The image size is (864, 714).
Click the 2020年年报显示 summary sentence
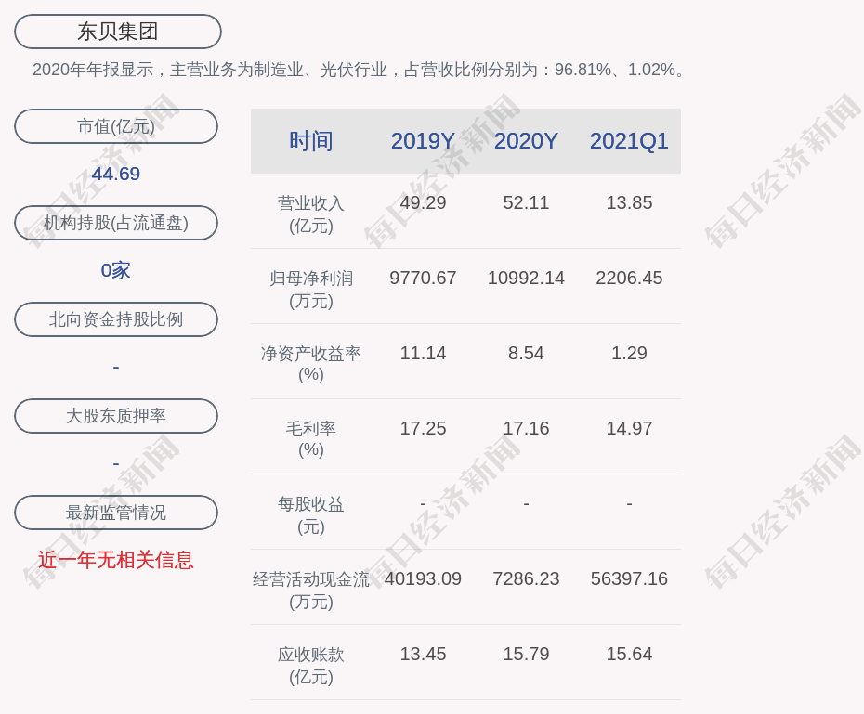tap(359, 70)
